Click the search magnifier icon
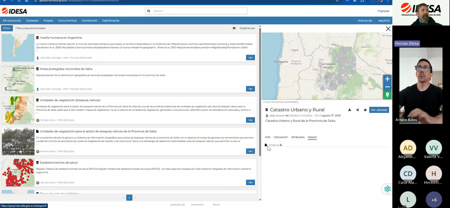 coord(149,11)
